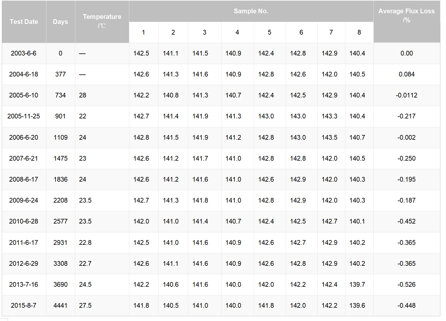Select the Days column header
This screenshot has height=321, width=446.
[x=61, y=22]
